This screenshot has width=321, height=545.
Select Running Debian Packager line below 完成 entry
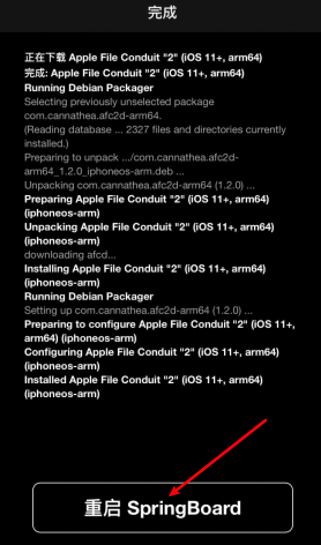pyautogui.click(x=88, y=88)
